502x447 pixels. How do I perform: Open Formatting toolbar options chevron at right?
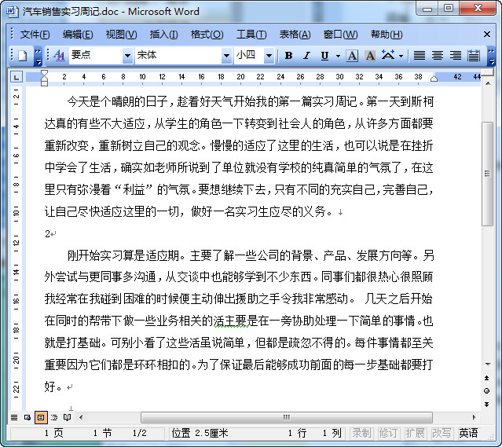pyautogui.click(x=491, y=56)
